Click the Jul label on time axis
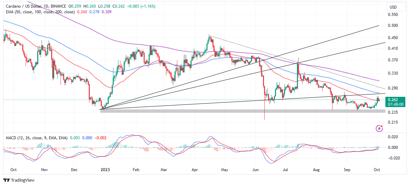 [x=286, y=169]
